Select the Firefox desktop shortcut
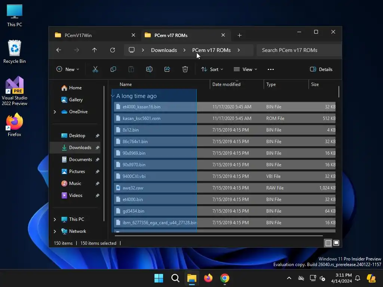This screenshot has width=383, height=287. pos(15,125)
